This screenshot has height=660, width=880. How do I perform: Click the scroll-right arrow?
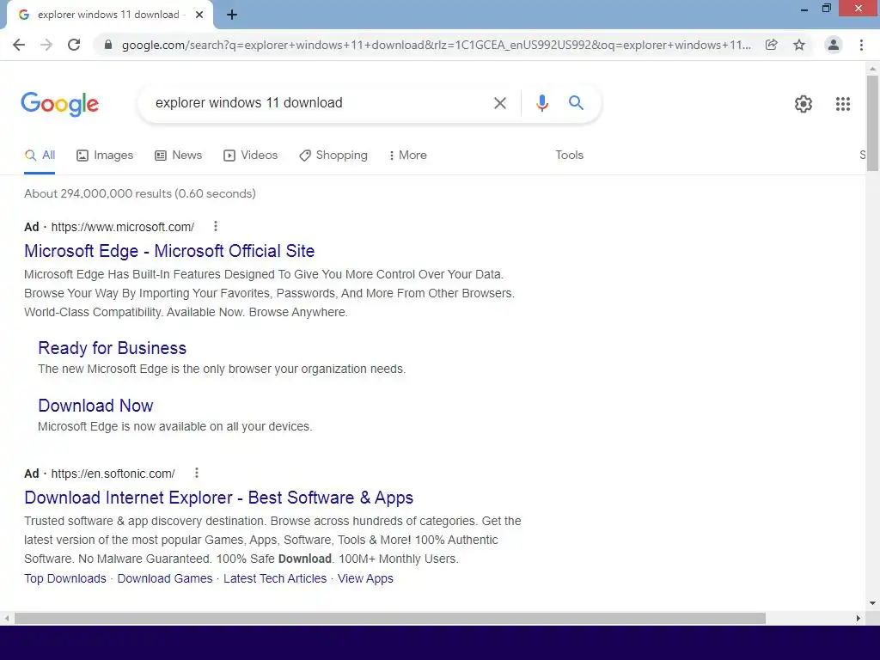pyautogui.click(x=859, y=619)
